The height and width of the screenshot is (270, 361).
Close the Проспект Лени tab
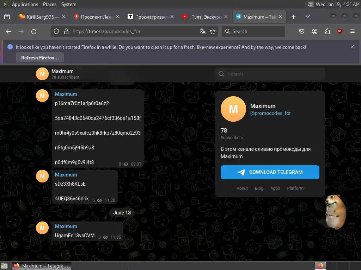pyautogui.click(x=118, y=17)
